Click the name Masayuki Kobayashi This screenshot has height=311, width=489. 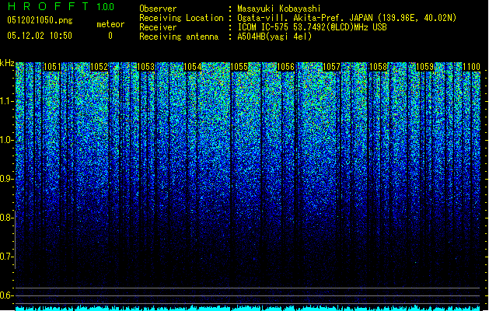(279, 9)
